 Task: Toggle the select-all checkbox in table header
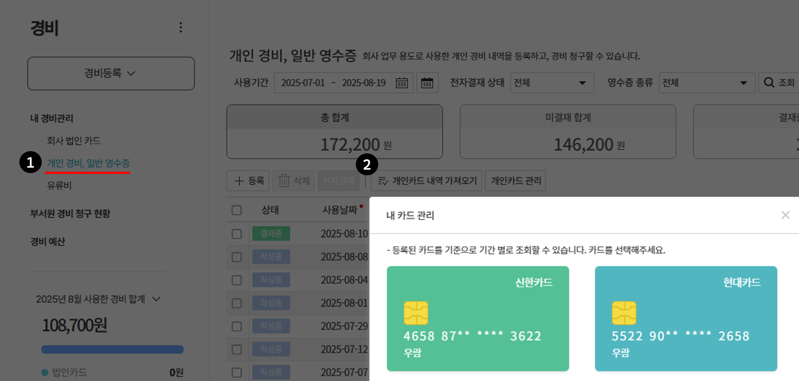236,210
